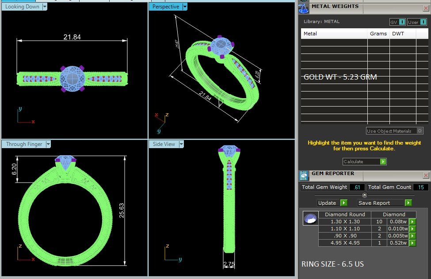Enable Use Object Materials option
This screenshot has width=431, height=279.
coord(420,131)
